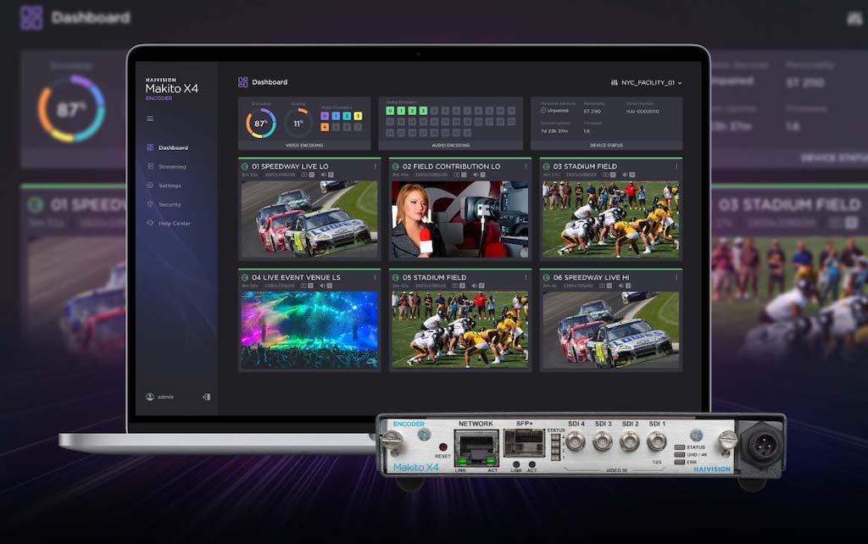Open kebab menu on 04 LIVE EVENT VENUE LS
Screen dimensions: 868x544
pyautogui.click(x=376, y=277)
